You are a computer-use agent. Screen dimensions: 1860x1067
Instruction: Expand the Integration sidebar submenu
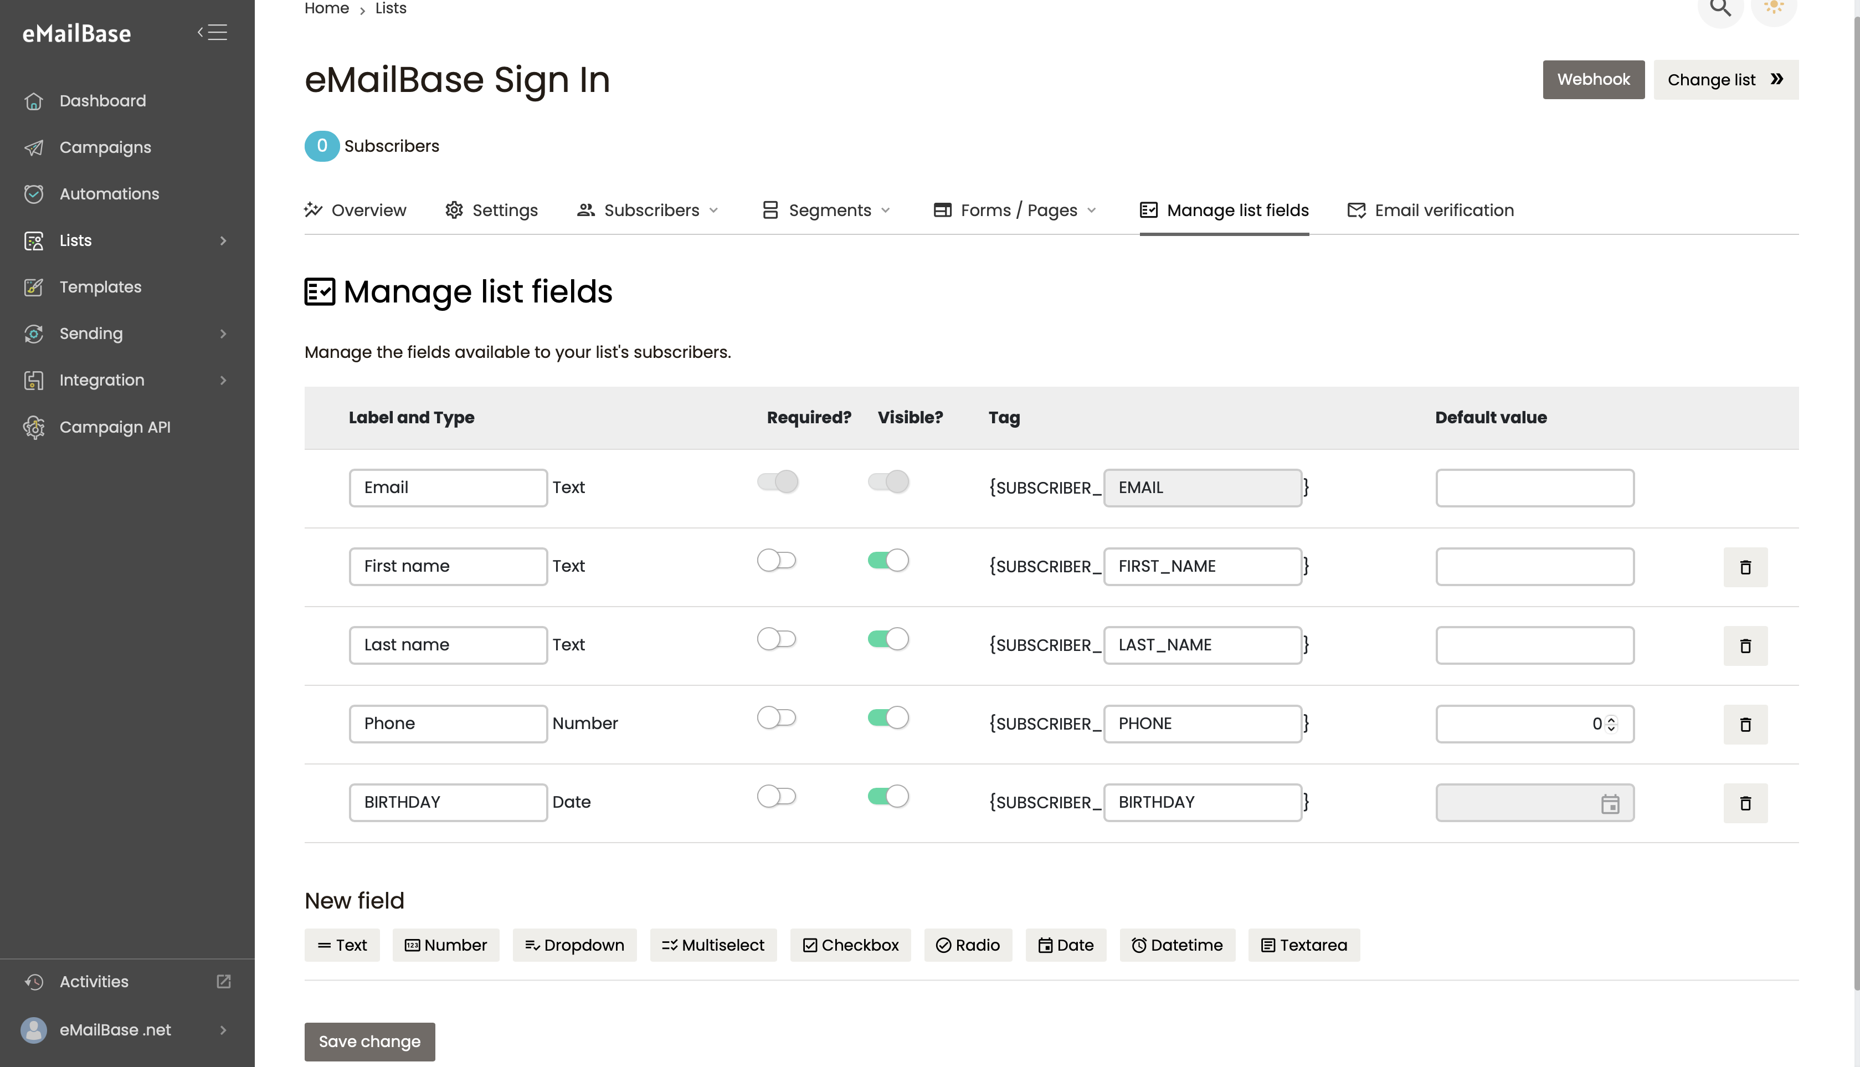(x=223, y=381)
